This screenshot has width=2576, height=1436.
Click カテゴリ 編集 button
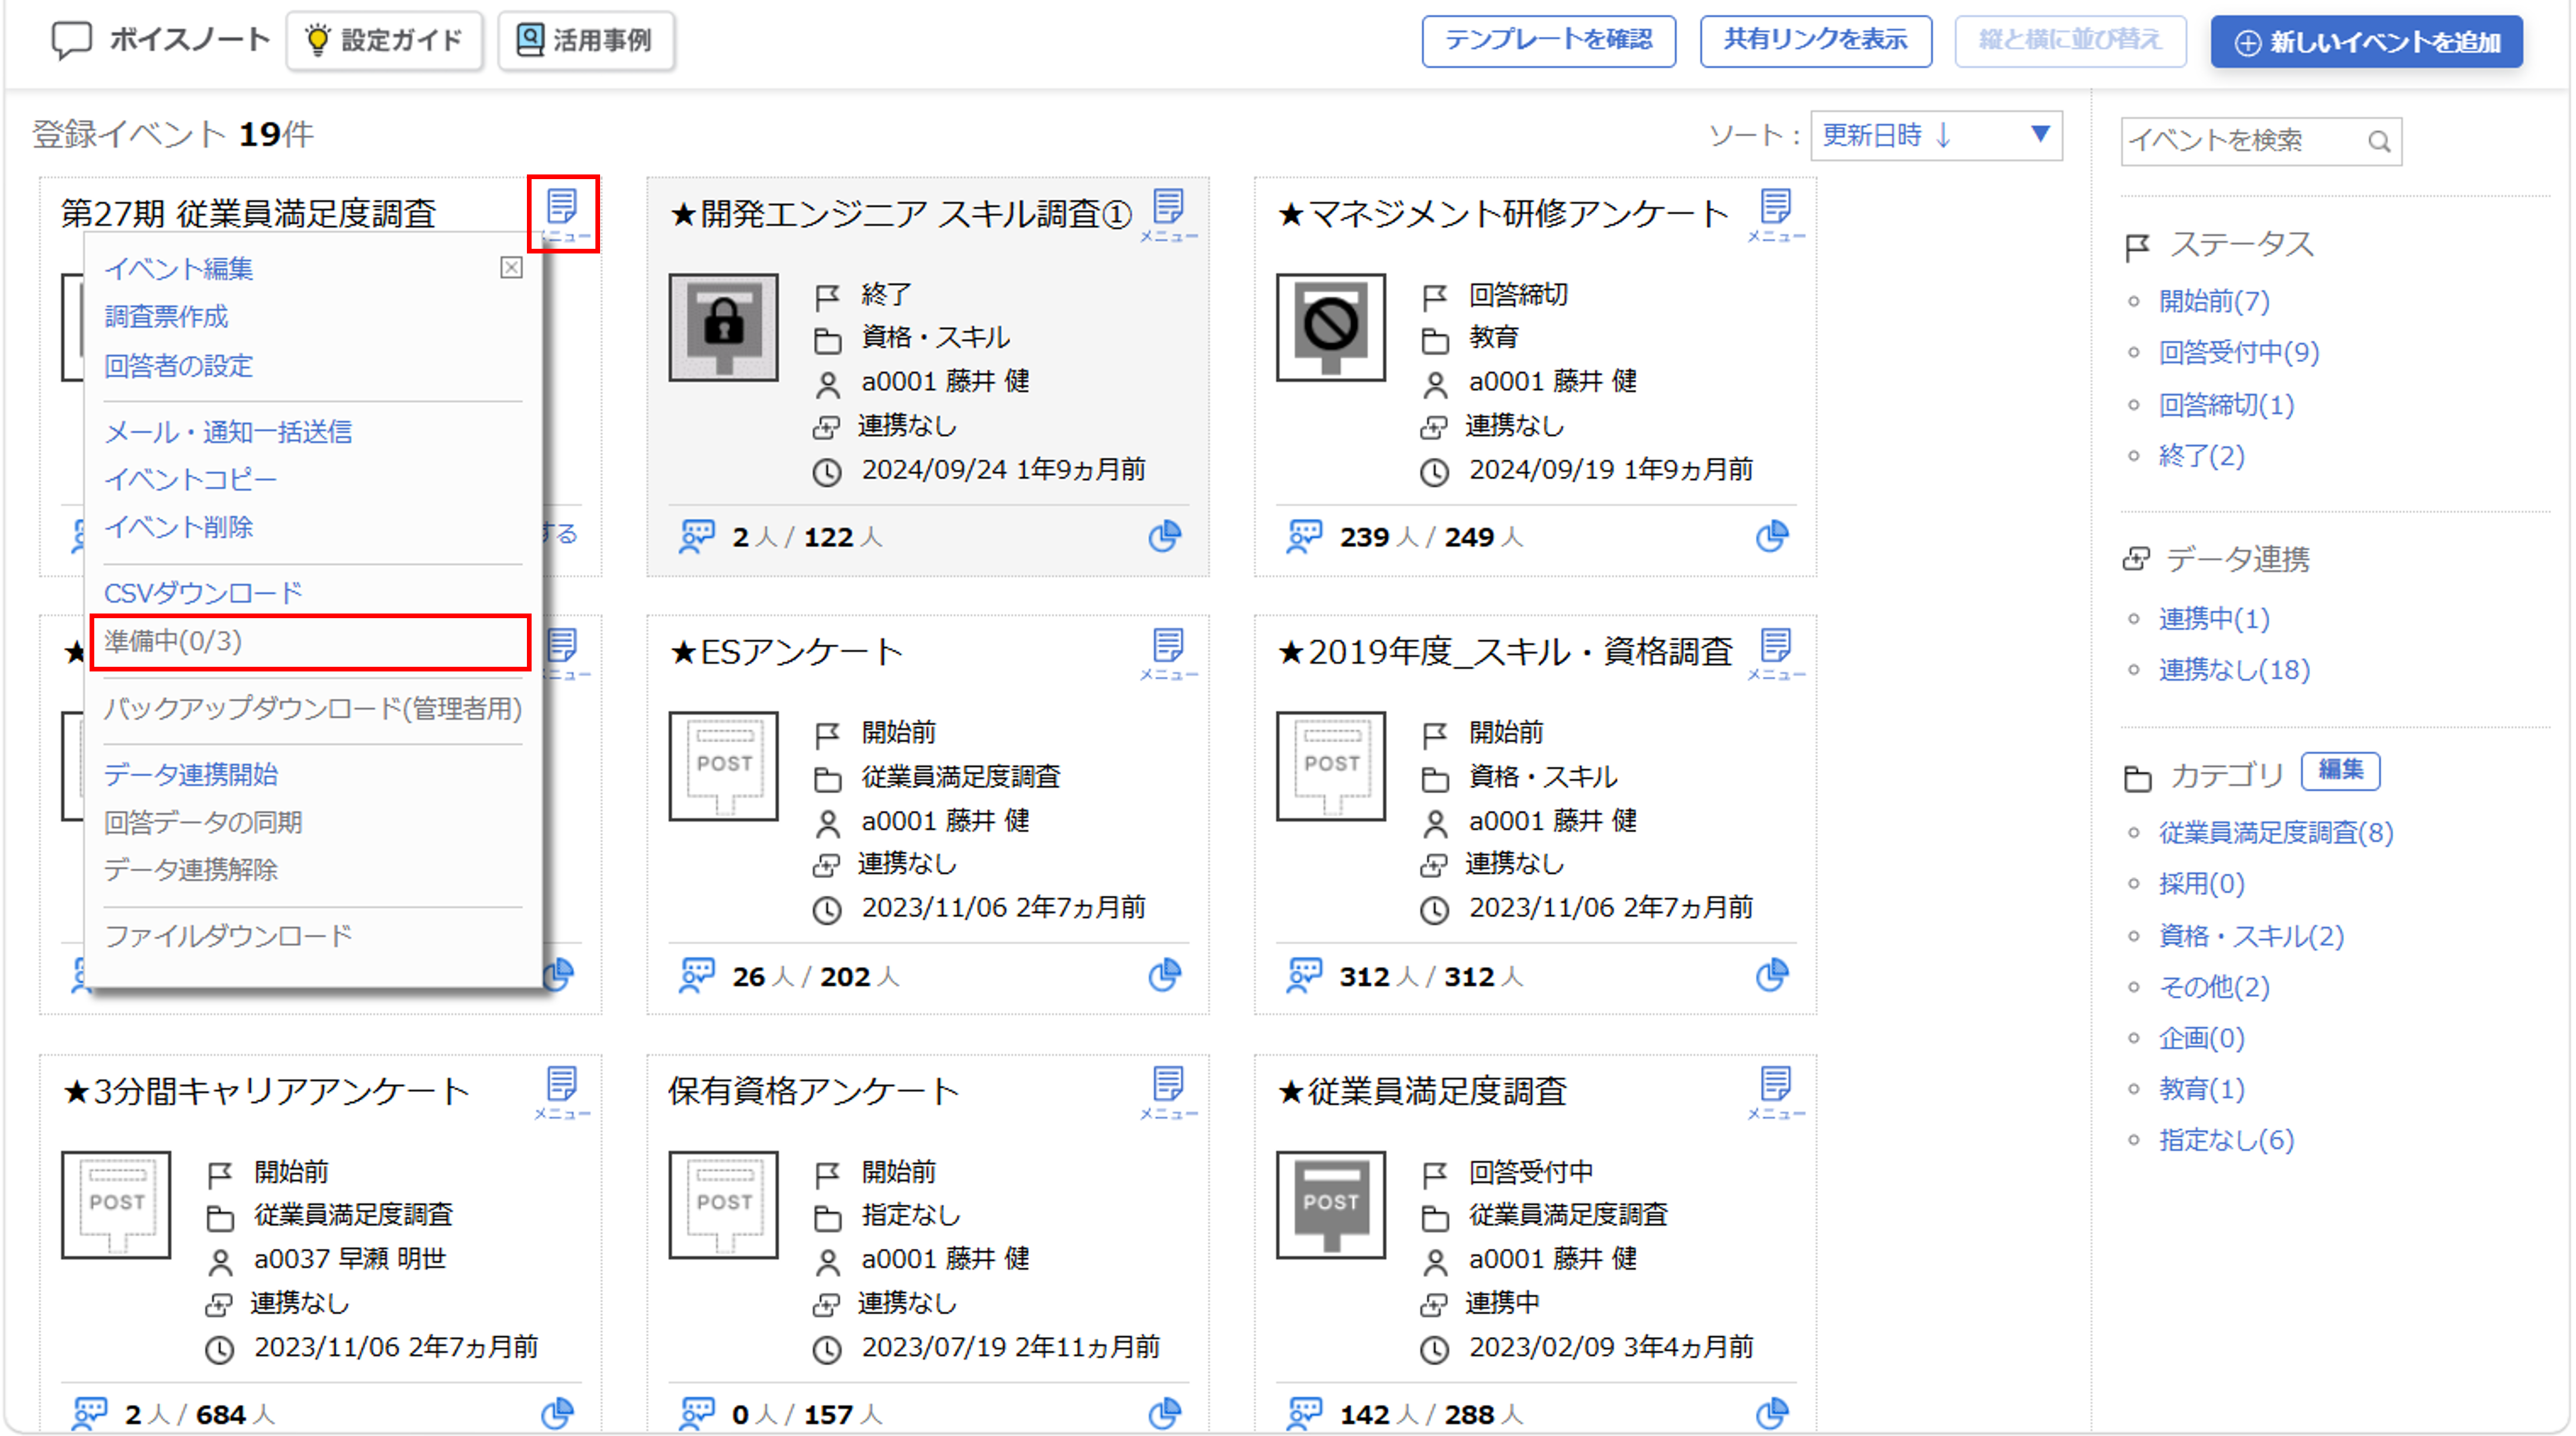click(2340, 771)
